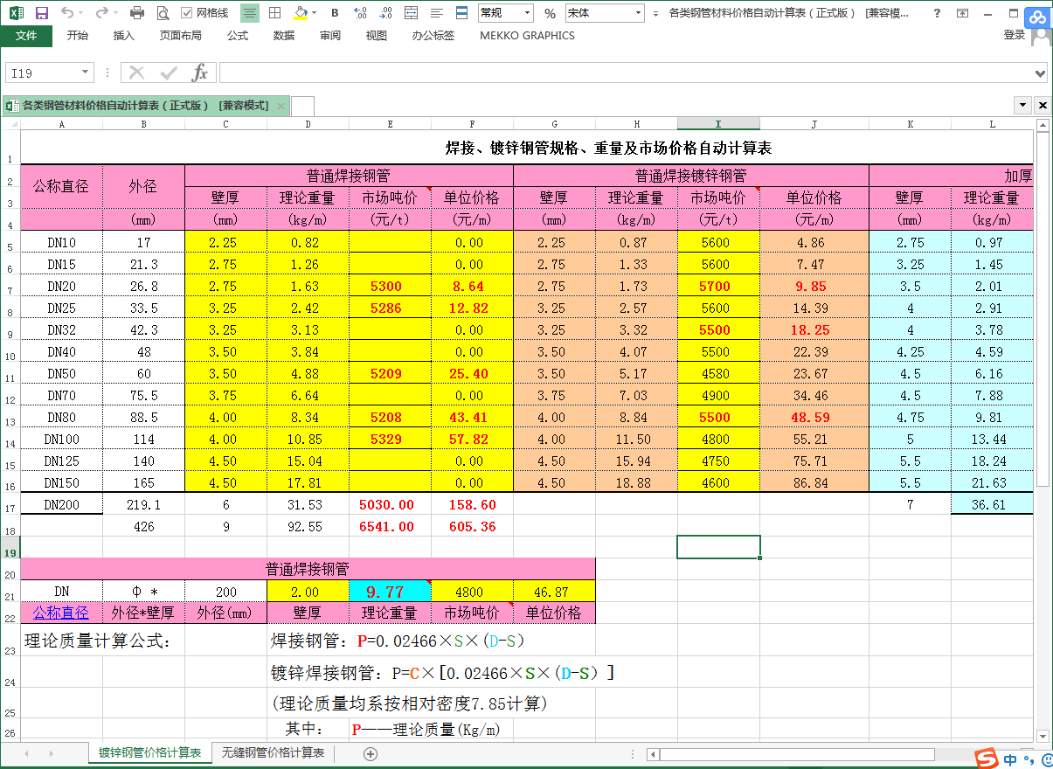Click the 中 Chinese input mode indicator
Screen dimensions: 1053x769
(1011, 759)
